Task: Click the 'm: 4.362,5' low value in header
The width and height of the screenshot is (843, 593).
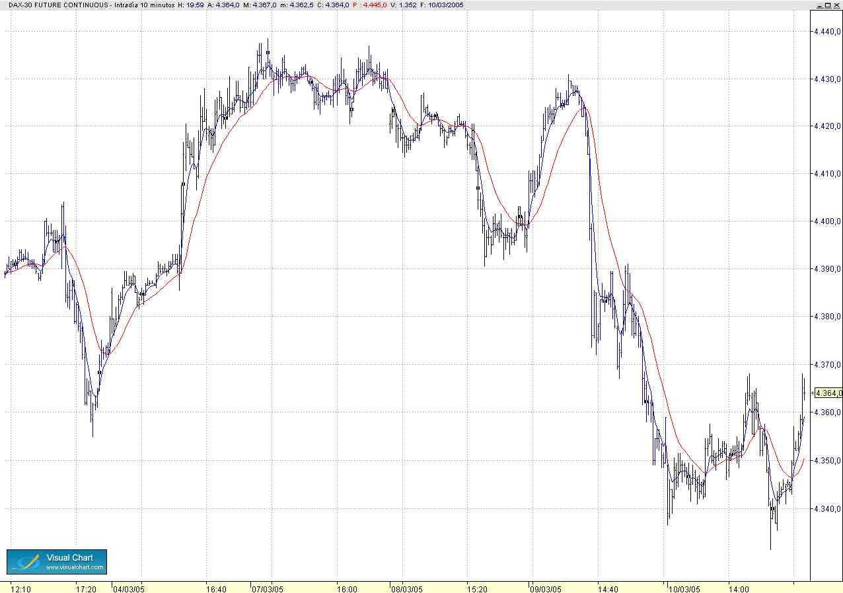Action: [x=297, y=5]
